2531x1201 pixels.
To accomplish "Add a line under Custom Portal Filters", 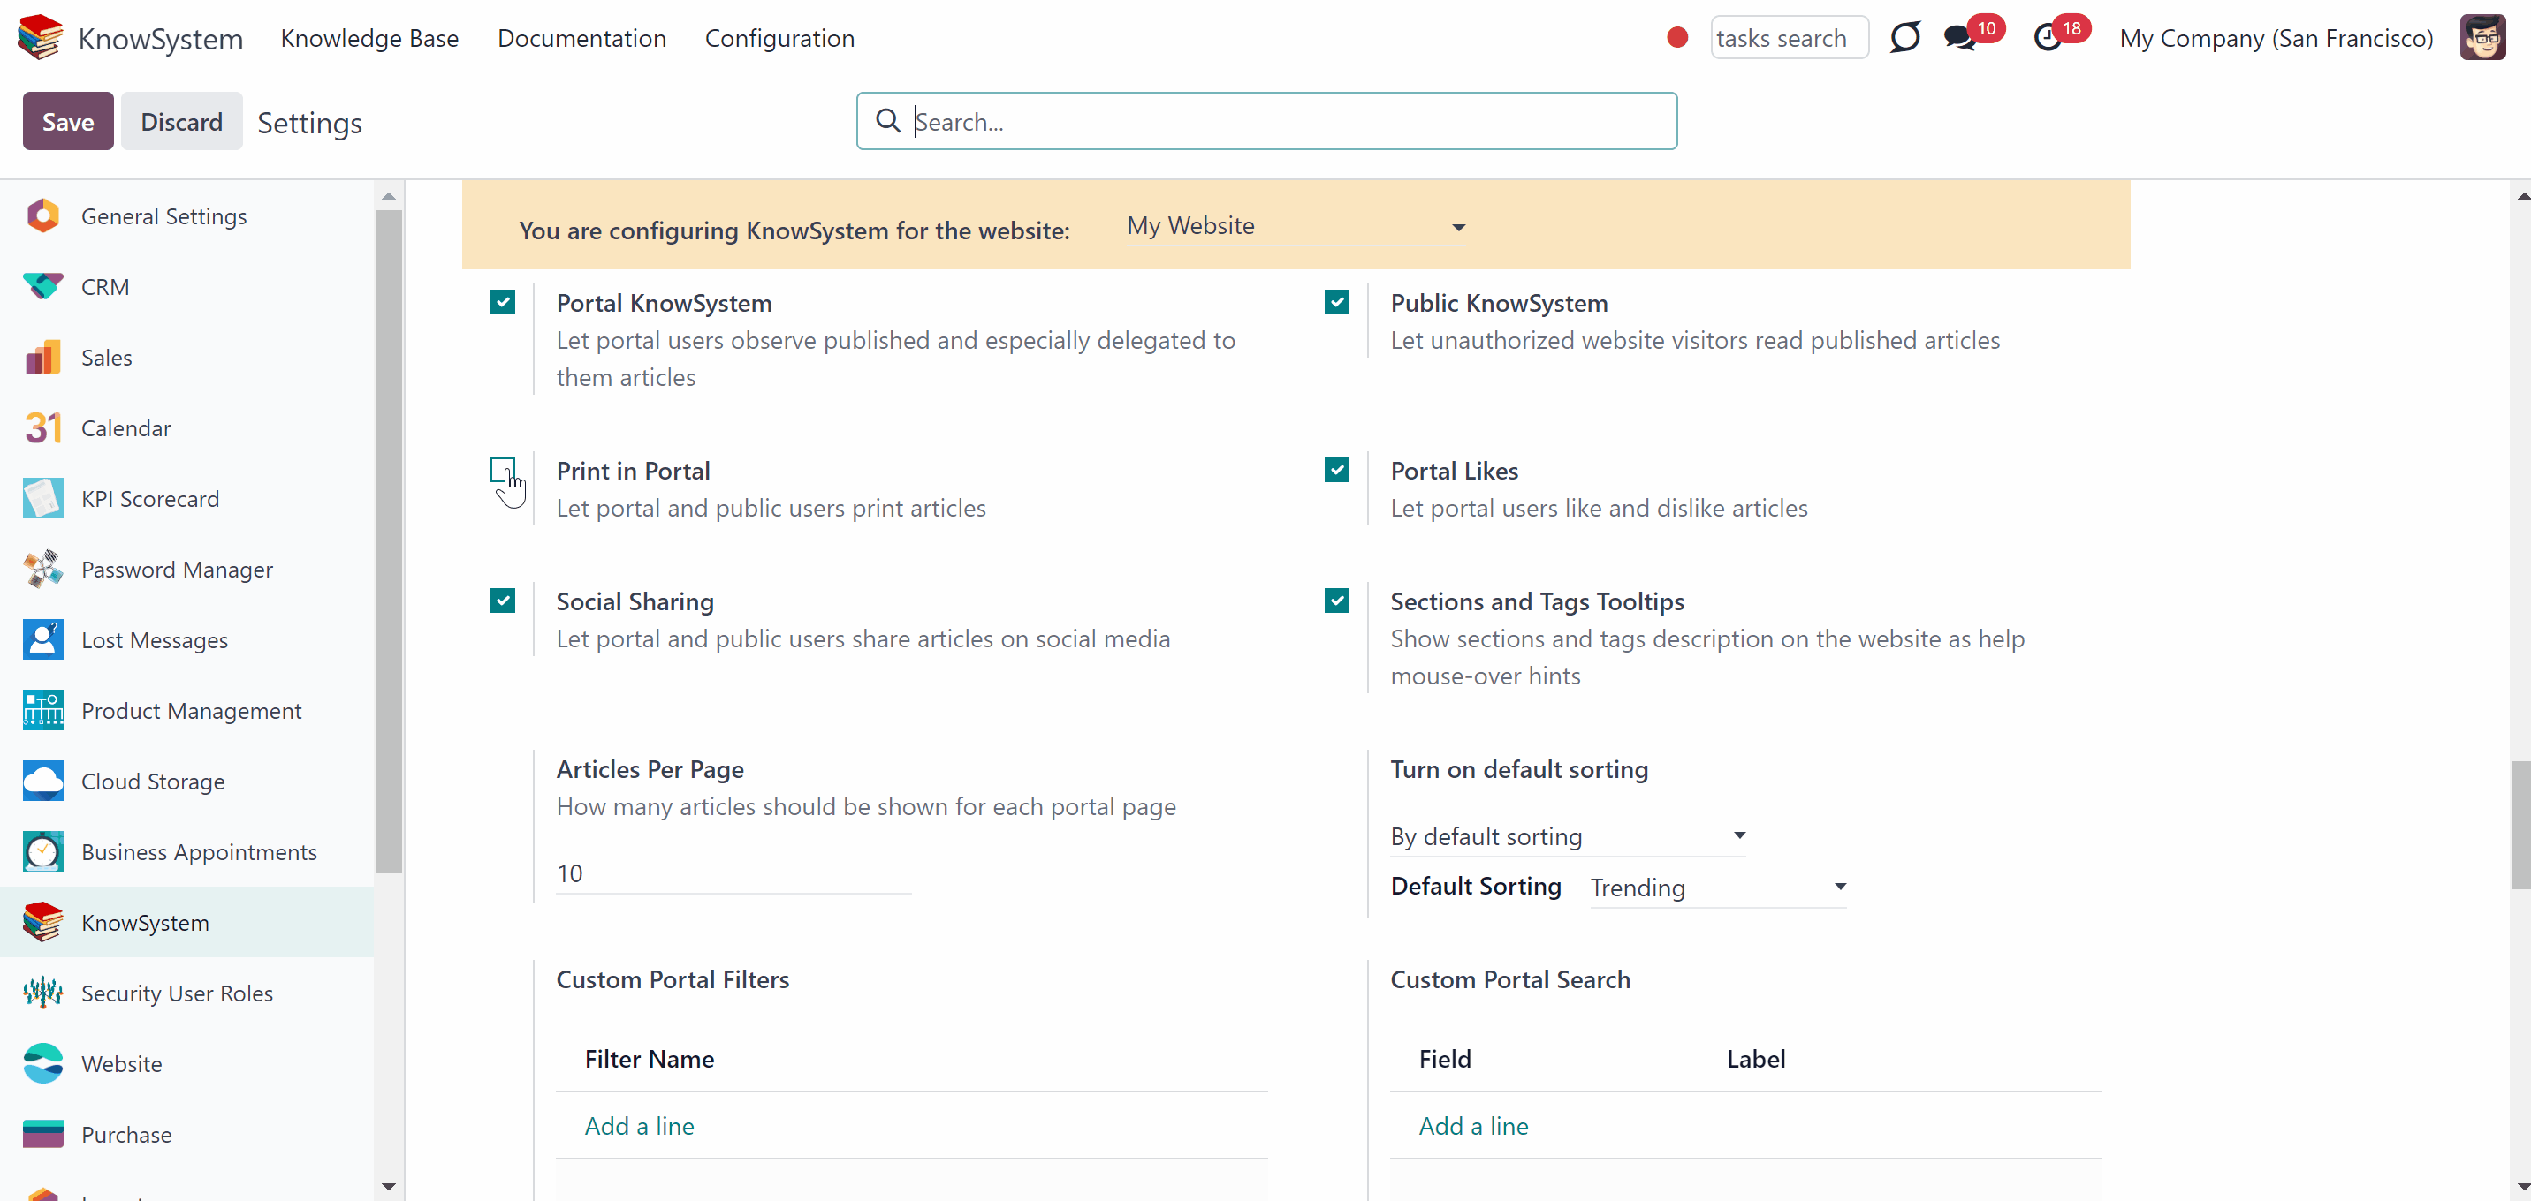I will click(640, 1125).
